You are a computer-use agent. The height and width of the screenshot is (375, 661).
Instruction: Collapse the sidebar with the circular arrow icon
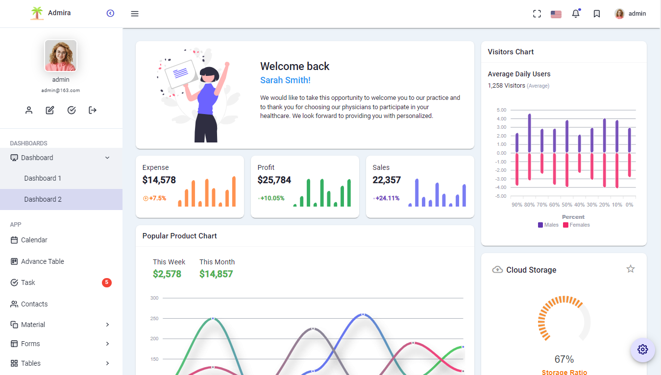point(110,13)
